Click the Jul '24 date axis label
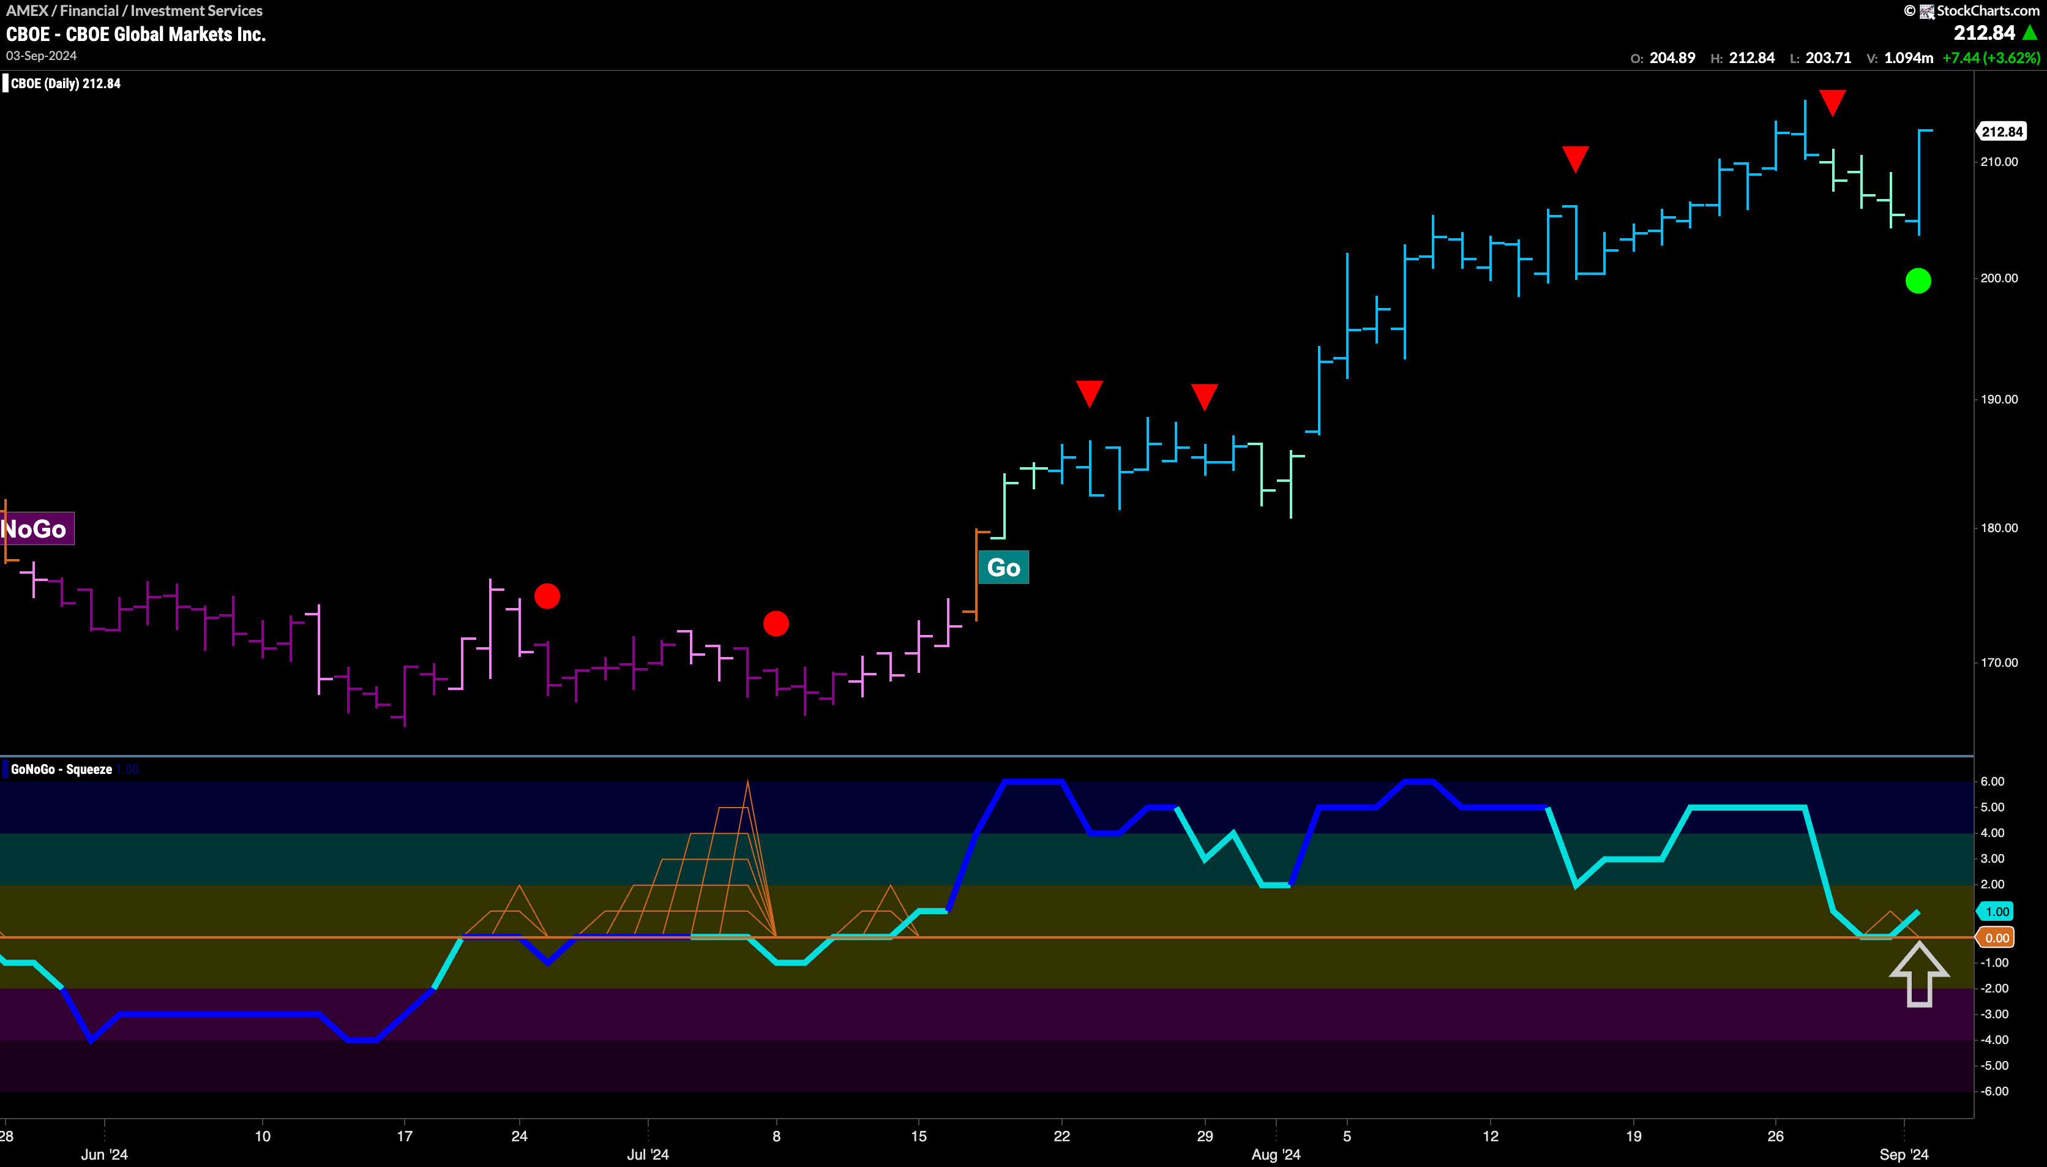 click(648, 1154)
